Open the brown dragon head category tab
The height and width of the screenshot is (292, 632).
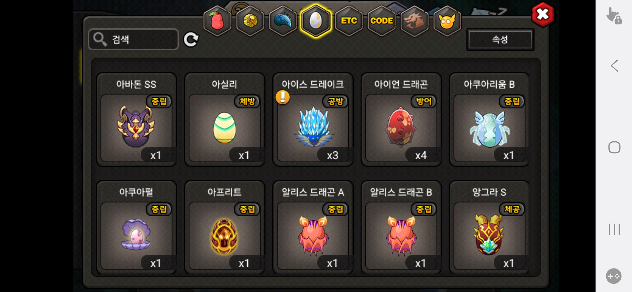coord(415,21)
